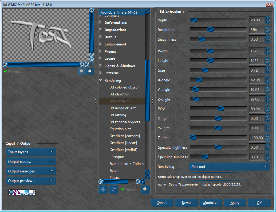Image resolution: width=276 pixels, height=212 pixels.
Task: Click the Depth value field 20.00
Action: click(x=257, y=20)
